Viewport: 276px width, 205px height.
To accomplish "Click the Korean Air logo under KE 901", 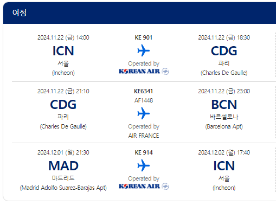I will pyautogui.click(x=139, y=71).
